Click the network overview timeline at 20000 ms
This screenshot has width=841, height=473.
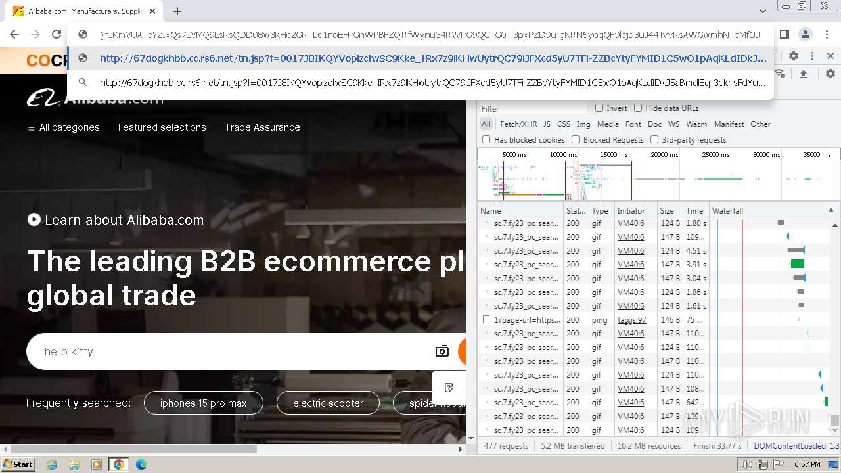pyautogui.click(x=664, y=155)
